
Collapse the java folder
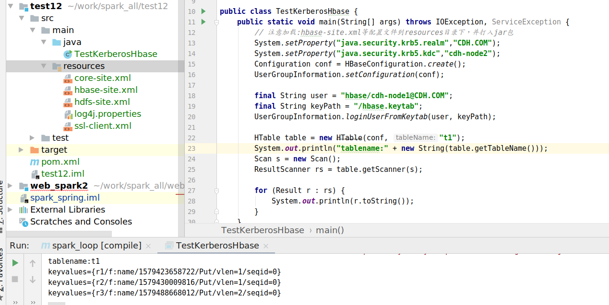point(43,42)
